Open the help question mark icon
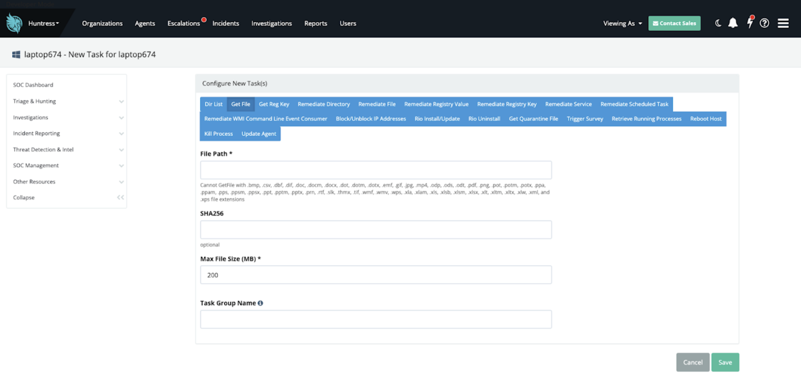 point(764,23)
